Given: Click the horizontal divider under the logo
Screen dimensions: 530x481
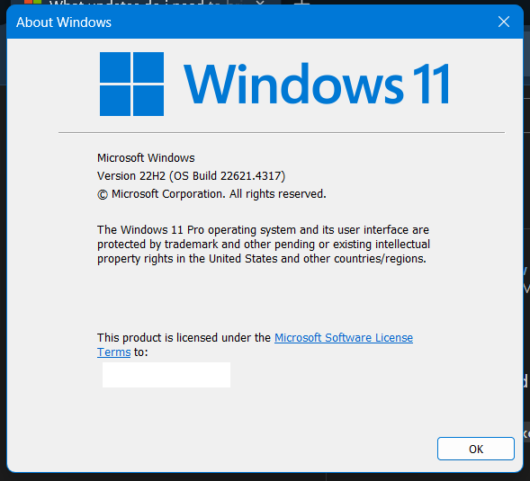Looking at the screenshot, I should pyautogui.click(x=282, y=132).
